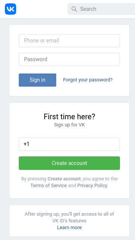Click the blue Sign in button

pyautogui.click(x=37, y=80)
